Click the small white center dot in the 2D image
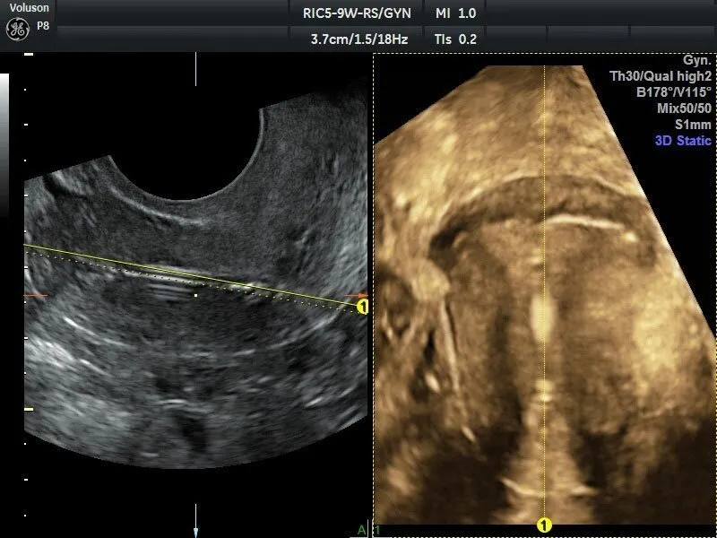Image resolution: width=717 pixels, height=538 pixels. 196,293
